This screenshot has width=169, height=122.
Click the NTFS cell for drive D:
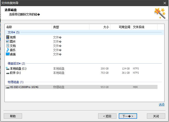coord(136,73)
